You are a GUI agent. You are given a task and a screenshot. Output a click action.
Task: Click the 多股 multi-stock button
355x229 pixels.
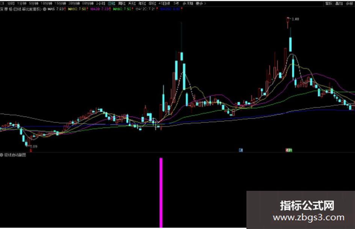349,4
